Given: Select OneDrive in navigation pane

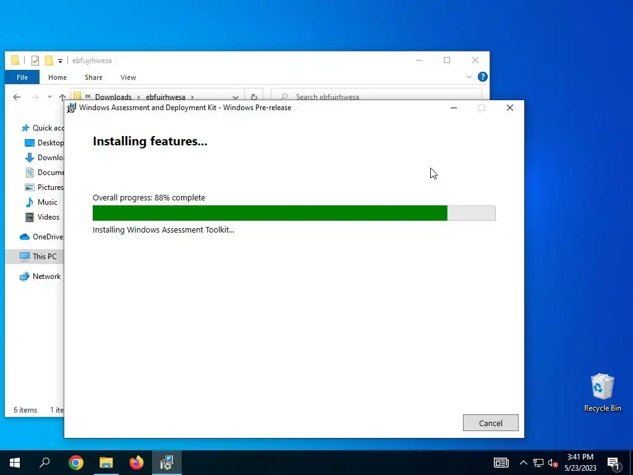Looking at the screenshot, I should point(41,237).
